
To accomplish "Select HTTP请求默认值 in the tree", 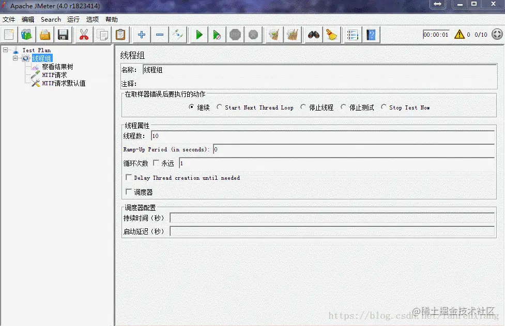I will coord(64,83).
